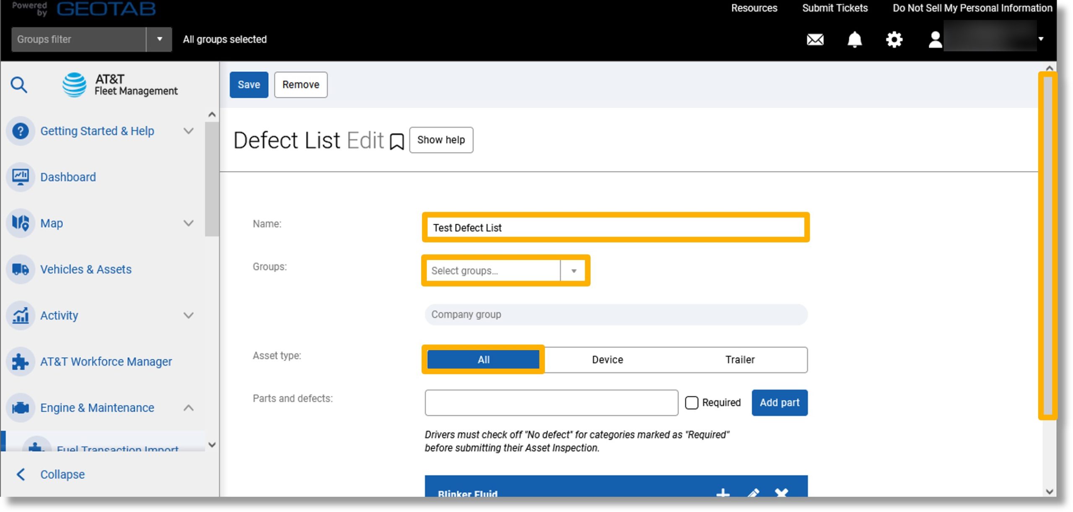Click the settings gear icon

894,39
